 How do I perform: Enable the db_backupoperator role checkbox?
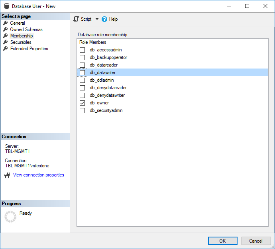[82, 57]
